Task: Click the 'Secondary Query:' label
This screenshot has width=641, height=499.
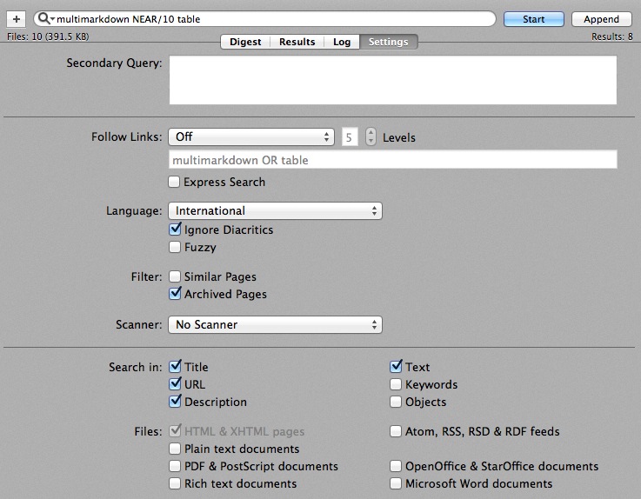Action: 114,63
